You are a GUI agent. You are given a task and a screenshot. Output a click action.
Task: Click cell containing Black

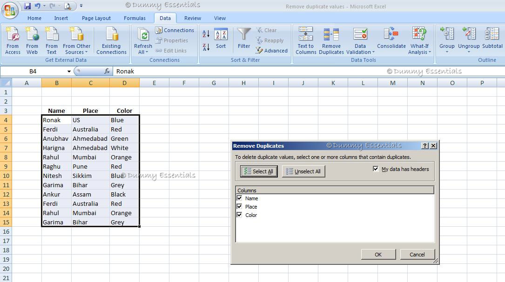click(124, 195)
